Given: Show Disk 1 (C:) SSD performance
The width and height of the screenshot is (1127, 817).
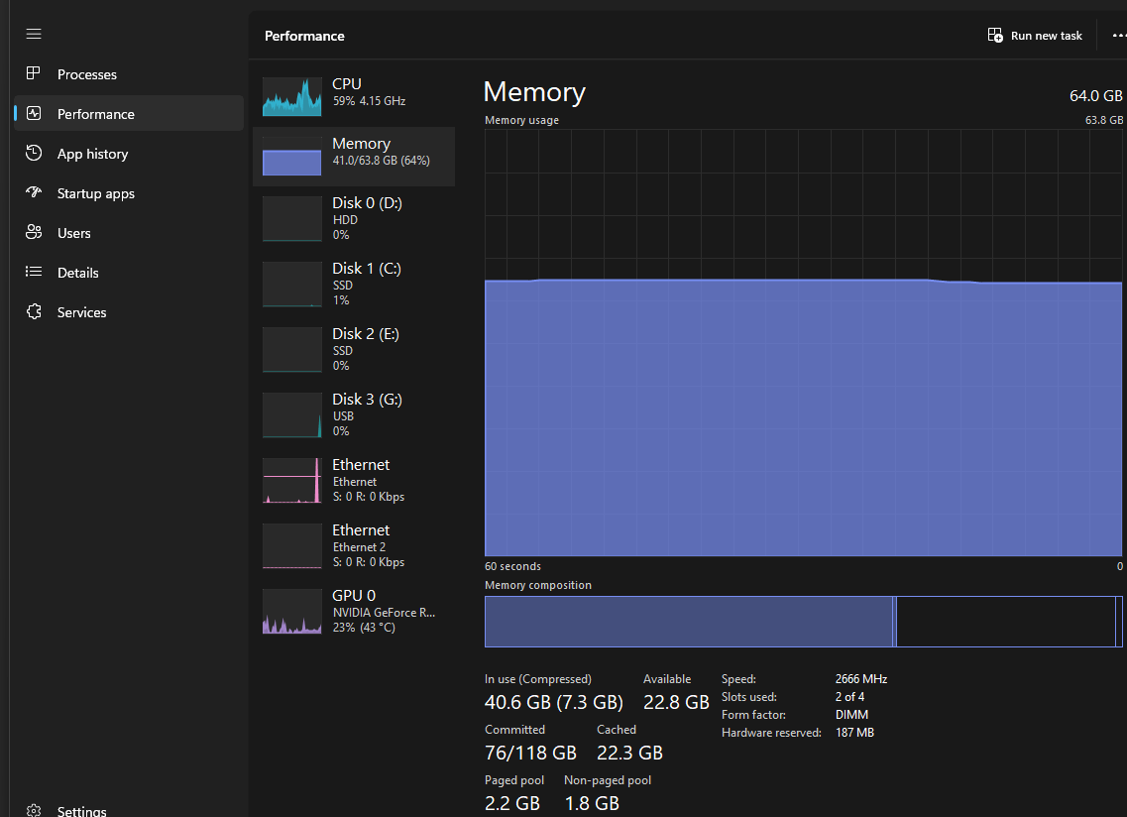Looking at the screenshot, I should pyautogui.click(x=354, y=285).
